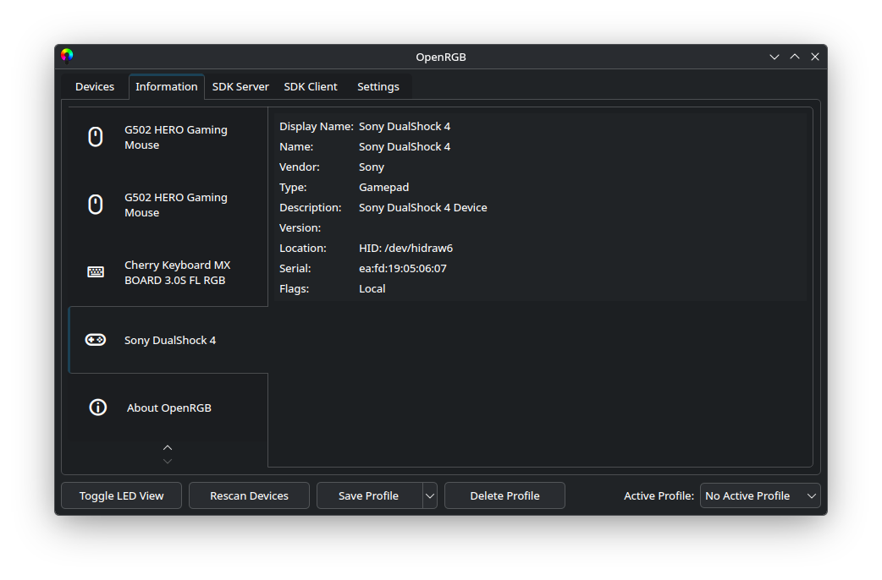Image resolution: width=882 pixels, height=580 pixels.
Task: Open the Settings tab
Action: click(x=378, y=86)
